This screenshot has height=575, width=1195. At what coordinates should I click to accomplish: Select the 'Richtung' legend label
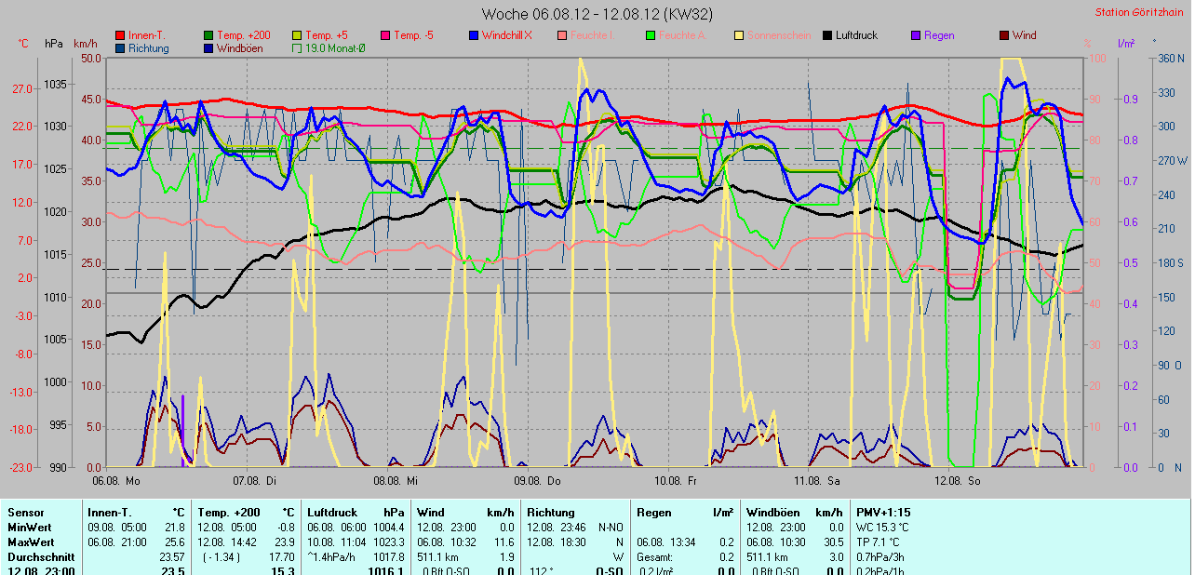pos(149,47)
